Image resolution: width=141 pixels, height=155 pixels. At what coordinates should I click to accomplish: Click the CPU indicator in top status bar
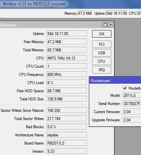point(139,13)
